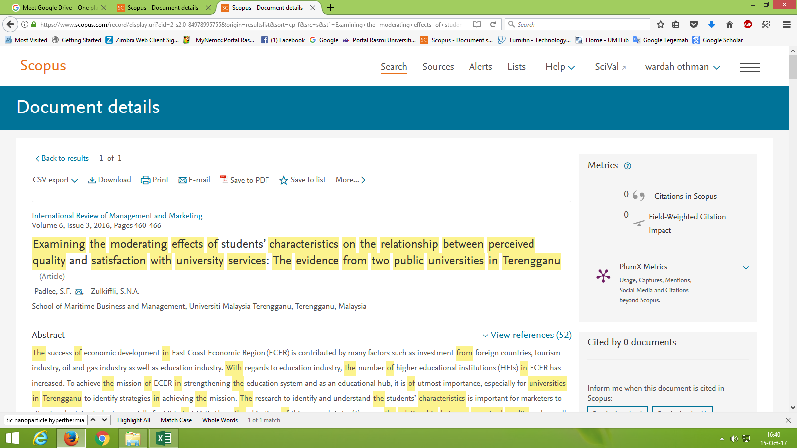The width and height of the screenshot is (797, 448).
Task: Open the Scopus hamburger menu icon
Action: click(750, 67)
